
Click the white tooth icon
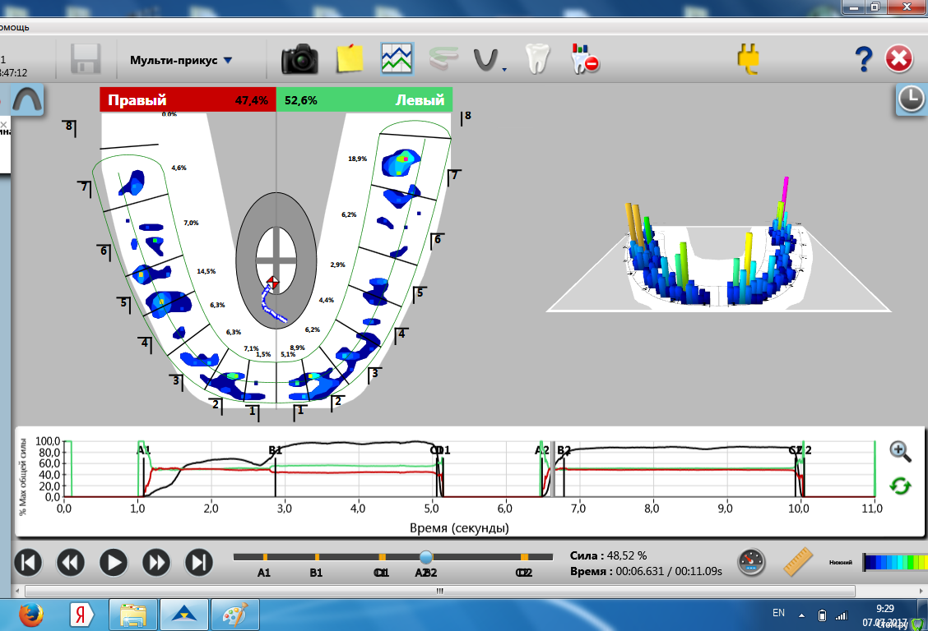pos(536,59)
